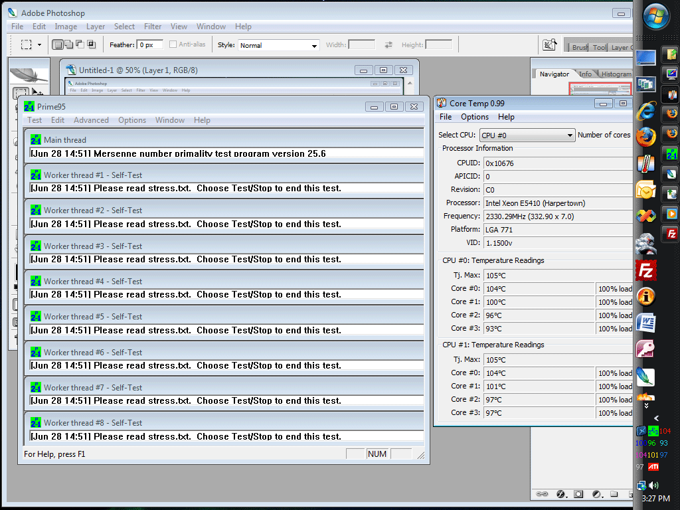
Task: Click the Untitled-1 scrollbar up arrow
Action: click(x=410, y=83)
